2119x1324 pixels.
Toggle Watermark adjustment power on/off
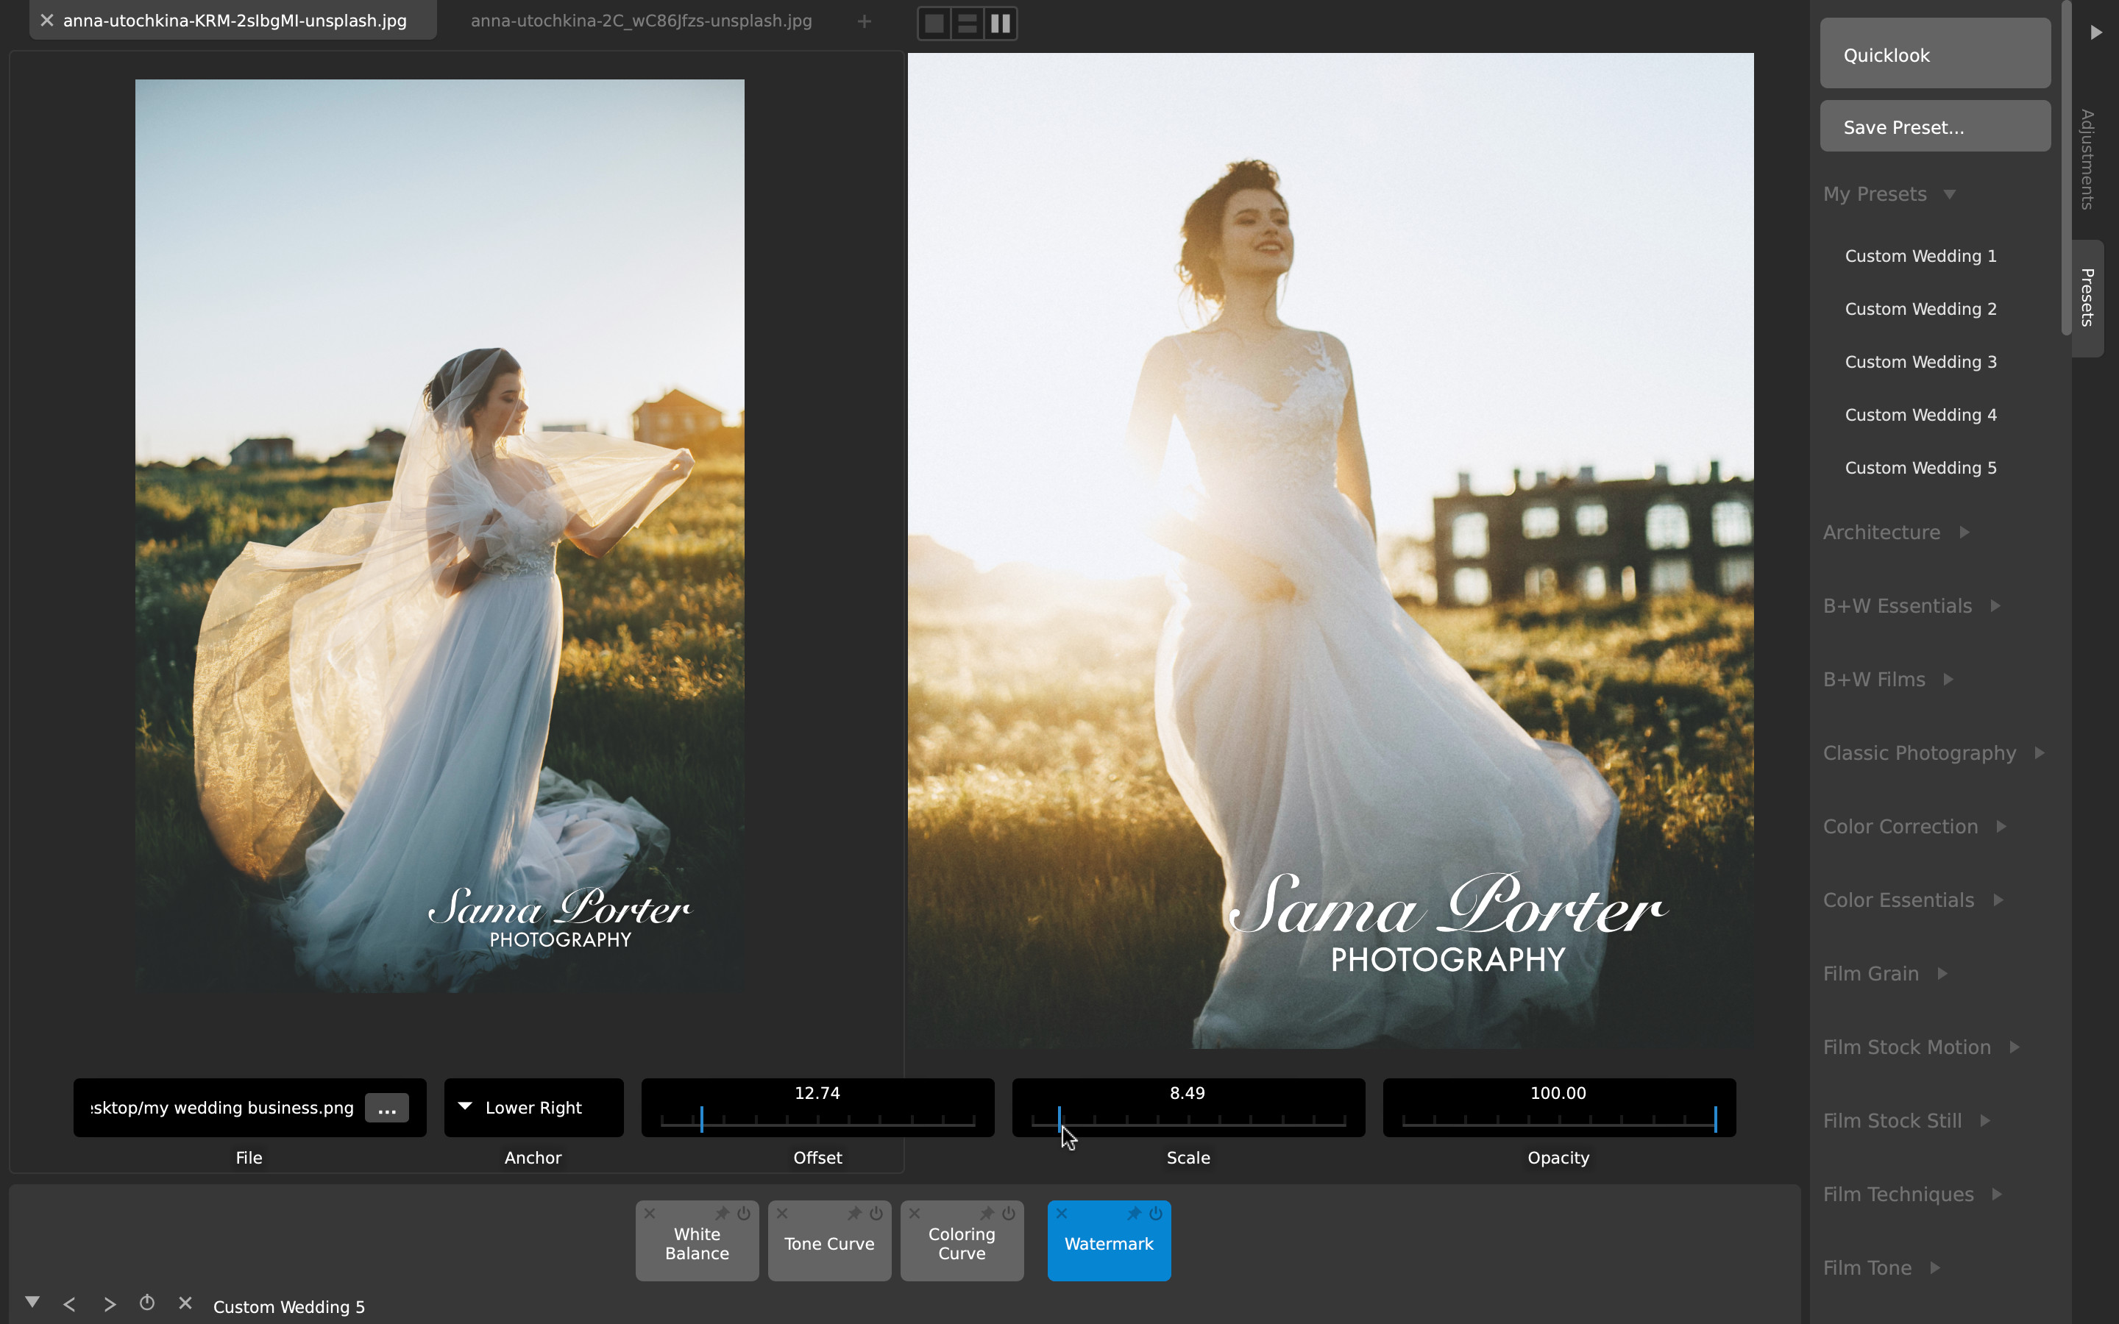[1156, 1214]
